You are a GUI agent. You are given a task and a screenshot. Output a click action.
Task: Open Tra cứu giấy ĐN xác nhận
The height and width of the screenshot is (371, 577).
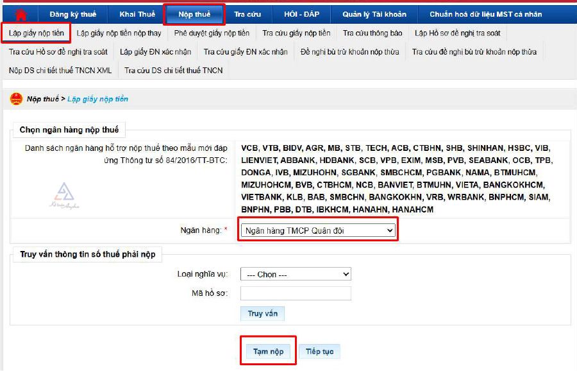[246, 52]
